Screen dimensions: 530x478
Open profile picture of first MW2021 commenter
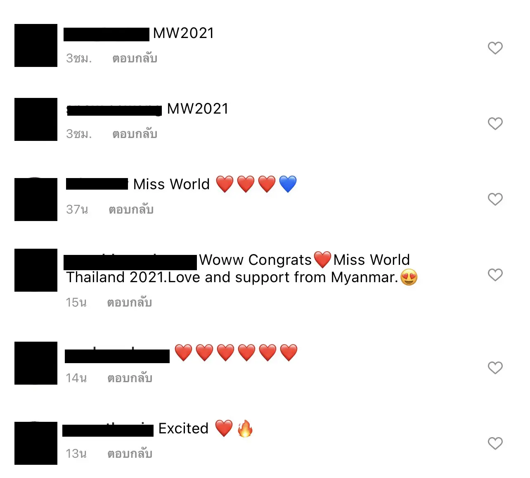pos(36,45)
